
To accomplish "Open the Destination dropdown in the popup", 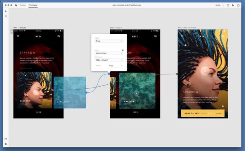I will coord(109,60).
